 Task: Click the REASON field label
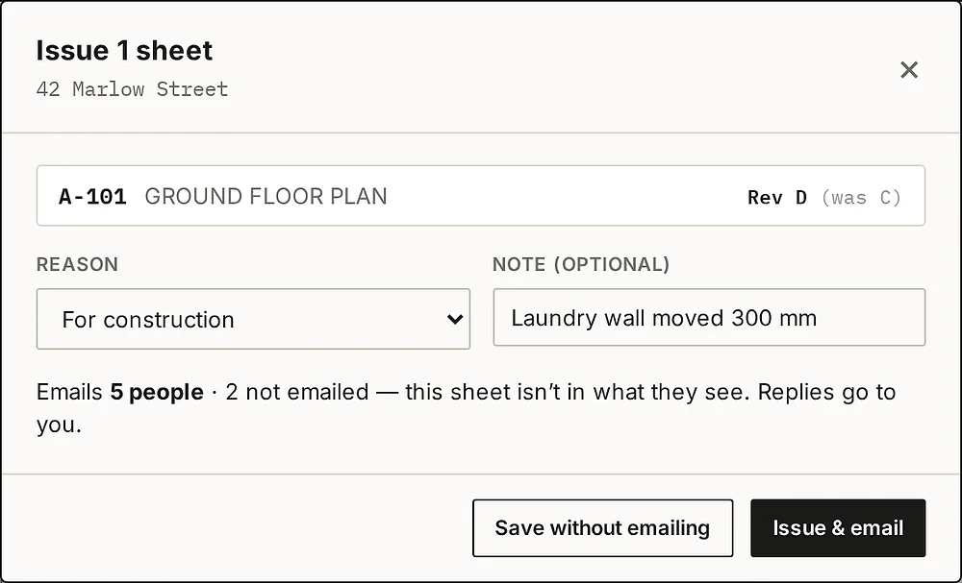pyautogui.click(x=77, y=264)
